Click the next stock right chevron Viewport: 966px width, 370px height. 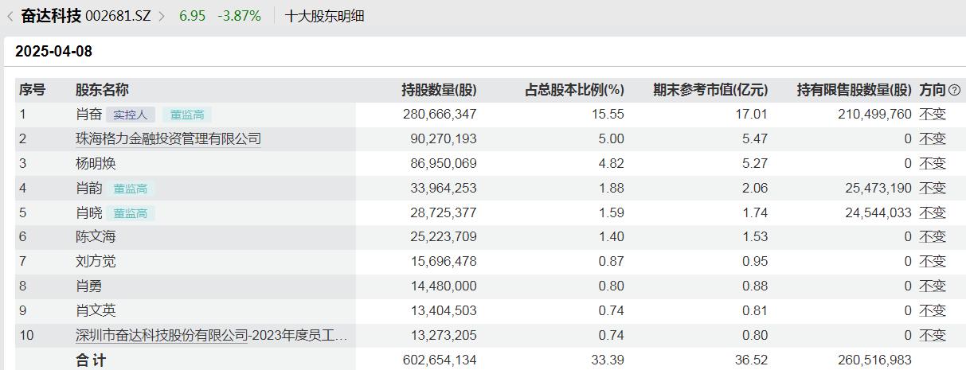162,16
